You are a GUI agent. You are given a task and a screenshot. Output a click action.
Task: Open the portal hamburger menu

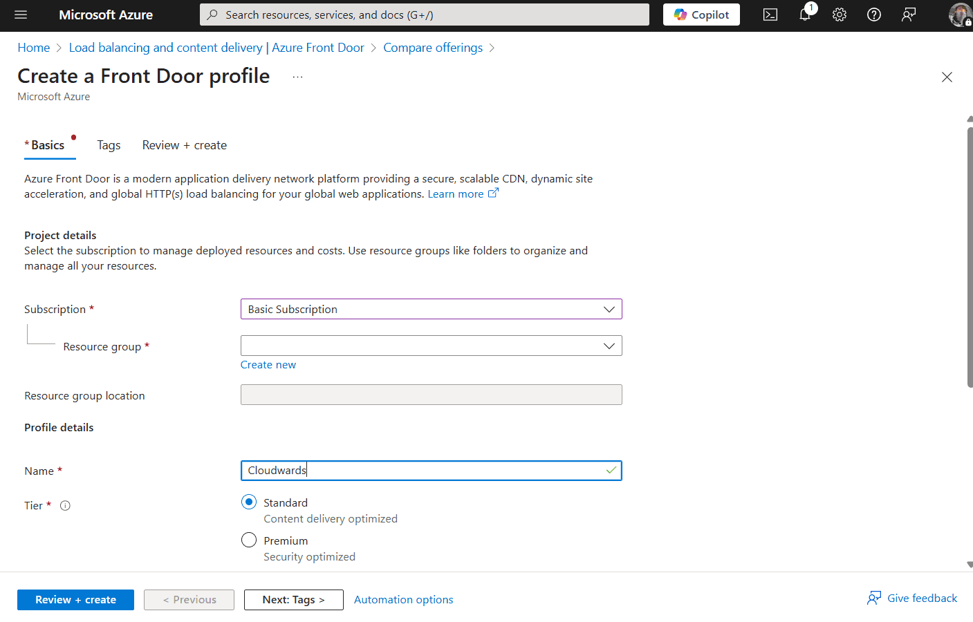click(21, 15)
